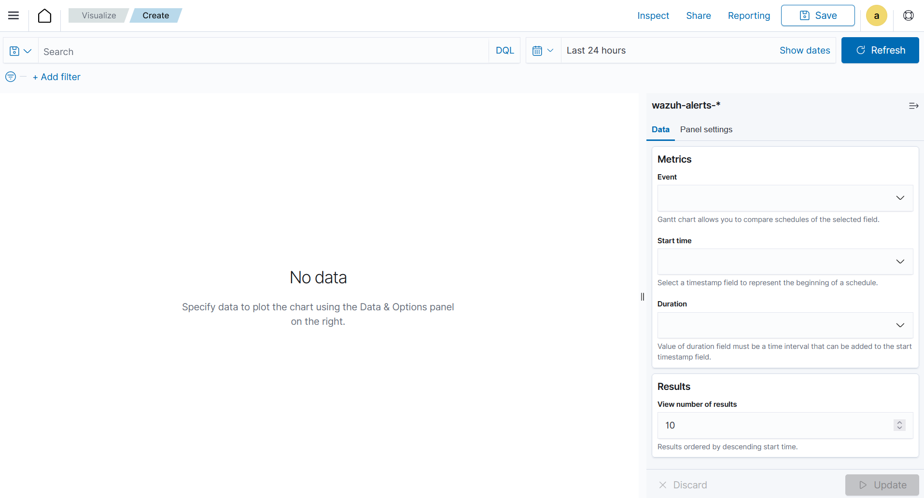This screenshot has height=498, width=924.
Task: Click the user avatar icon
Action: (876, 15)
